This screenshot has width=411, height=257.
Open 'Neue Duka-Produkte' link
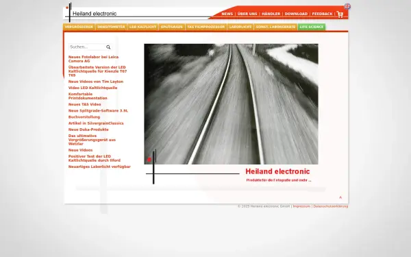pyautogui.click(x=88, y=130)
